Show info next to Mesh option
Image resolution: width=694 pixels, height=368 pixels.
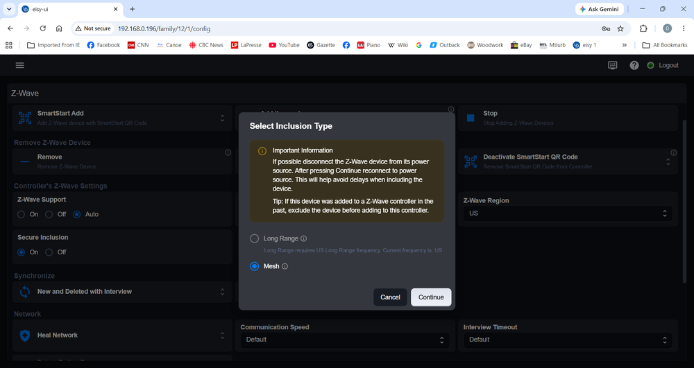[x=285, y=266]
